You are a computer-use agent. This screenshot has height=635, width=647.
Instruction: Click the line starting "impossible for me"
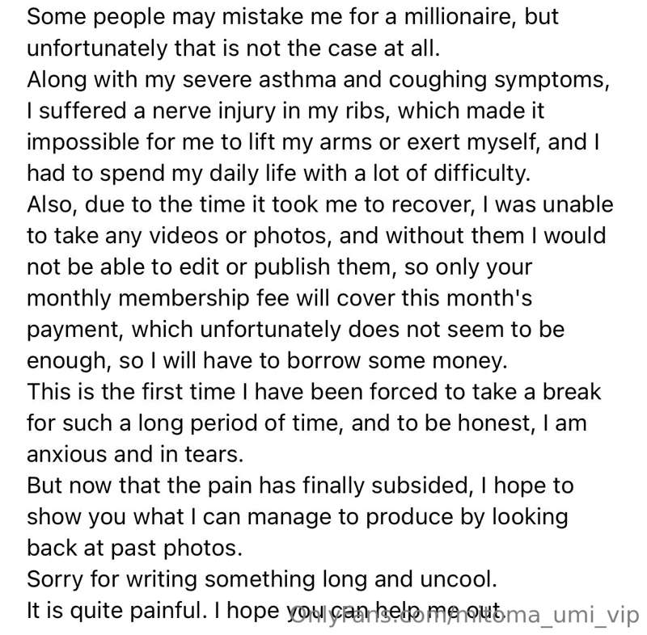[x=318, y=143]
